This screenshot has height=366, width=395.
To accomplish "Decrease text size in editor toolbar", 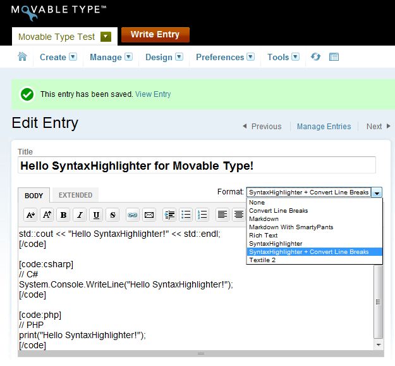I will 30,215.
